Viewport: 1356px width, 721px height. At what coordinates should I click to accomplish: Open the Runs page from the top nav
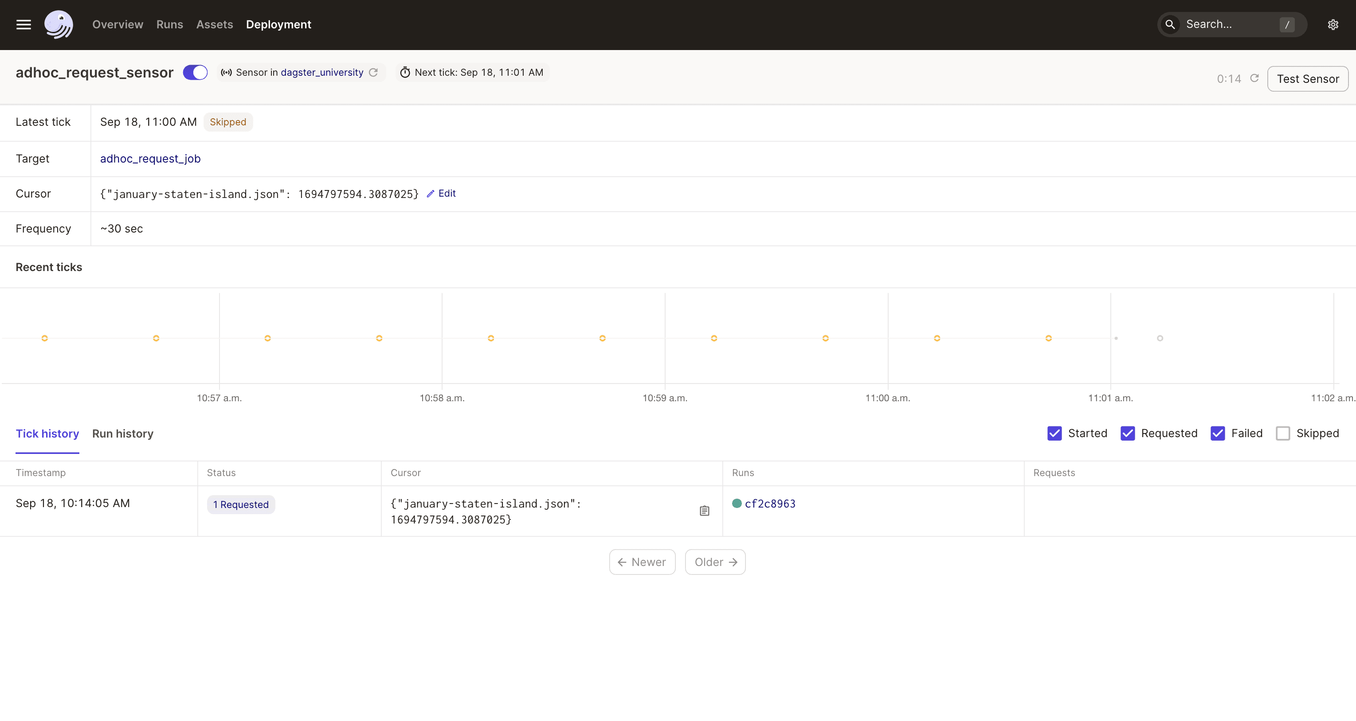[x=169, y=24]
